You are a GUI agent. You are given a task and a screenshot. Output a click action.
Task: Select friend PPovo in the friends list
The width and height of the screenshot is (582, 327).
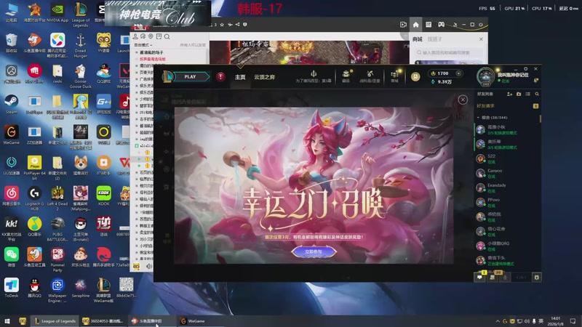click(507, 202)
